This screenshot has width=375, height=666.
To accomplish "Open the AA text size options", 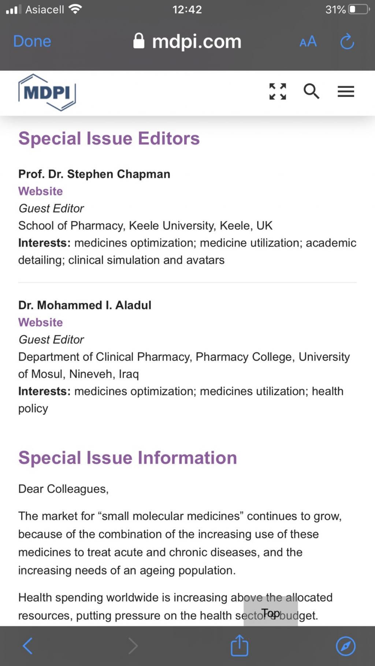I will [x=308, y=42].
